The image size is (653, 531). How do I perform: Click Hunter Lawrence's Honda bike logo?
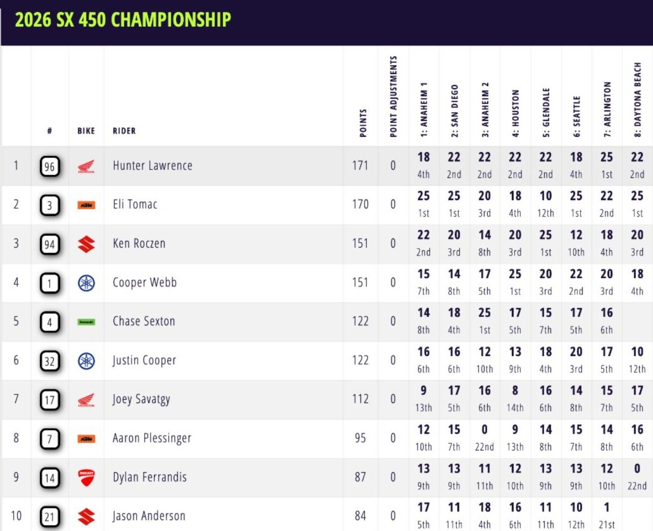(x=86, y=167)
